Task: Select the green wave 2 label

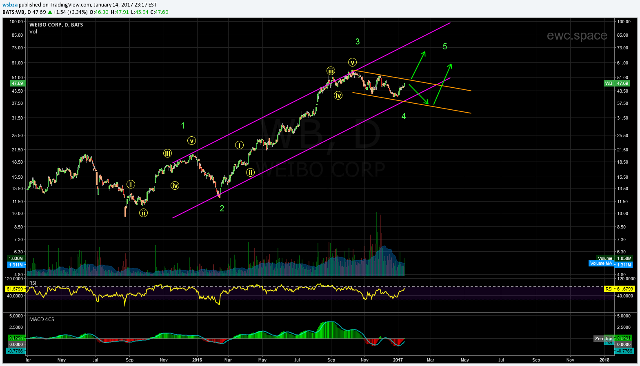Action: tap(222, 209)
